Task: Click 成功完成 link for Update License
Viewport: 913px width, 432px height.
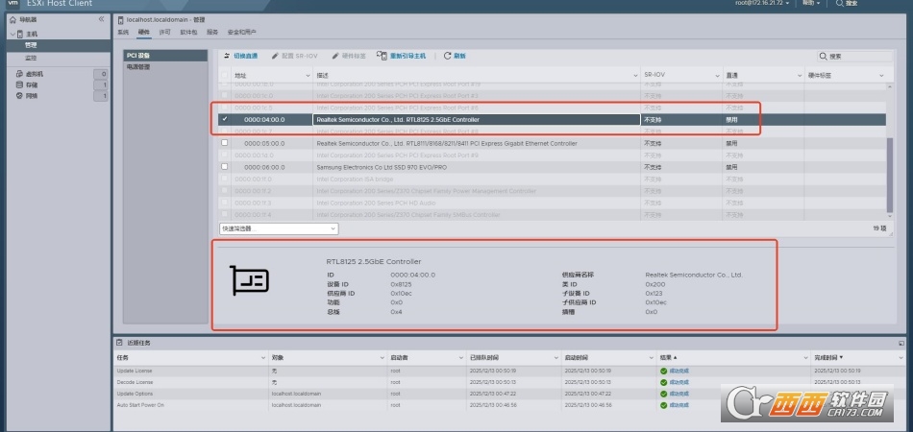Action: click(679, 371)
